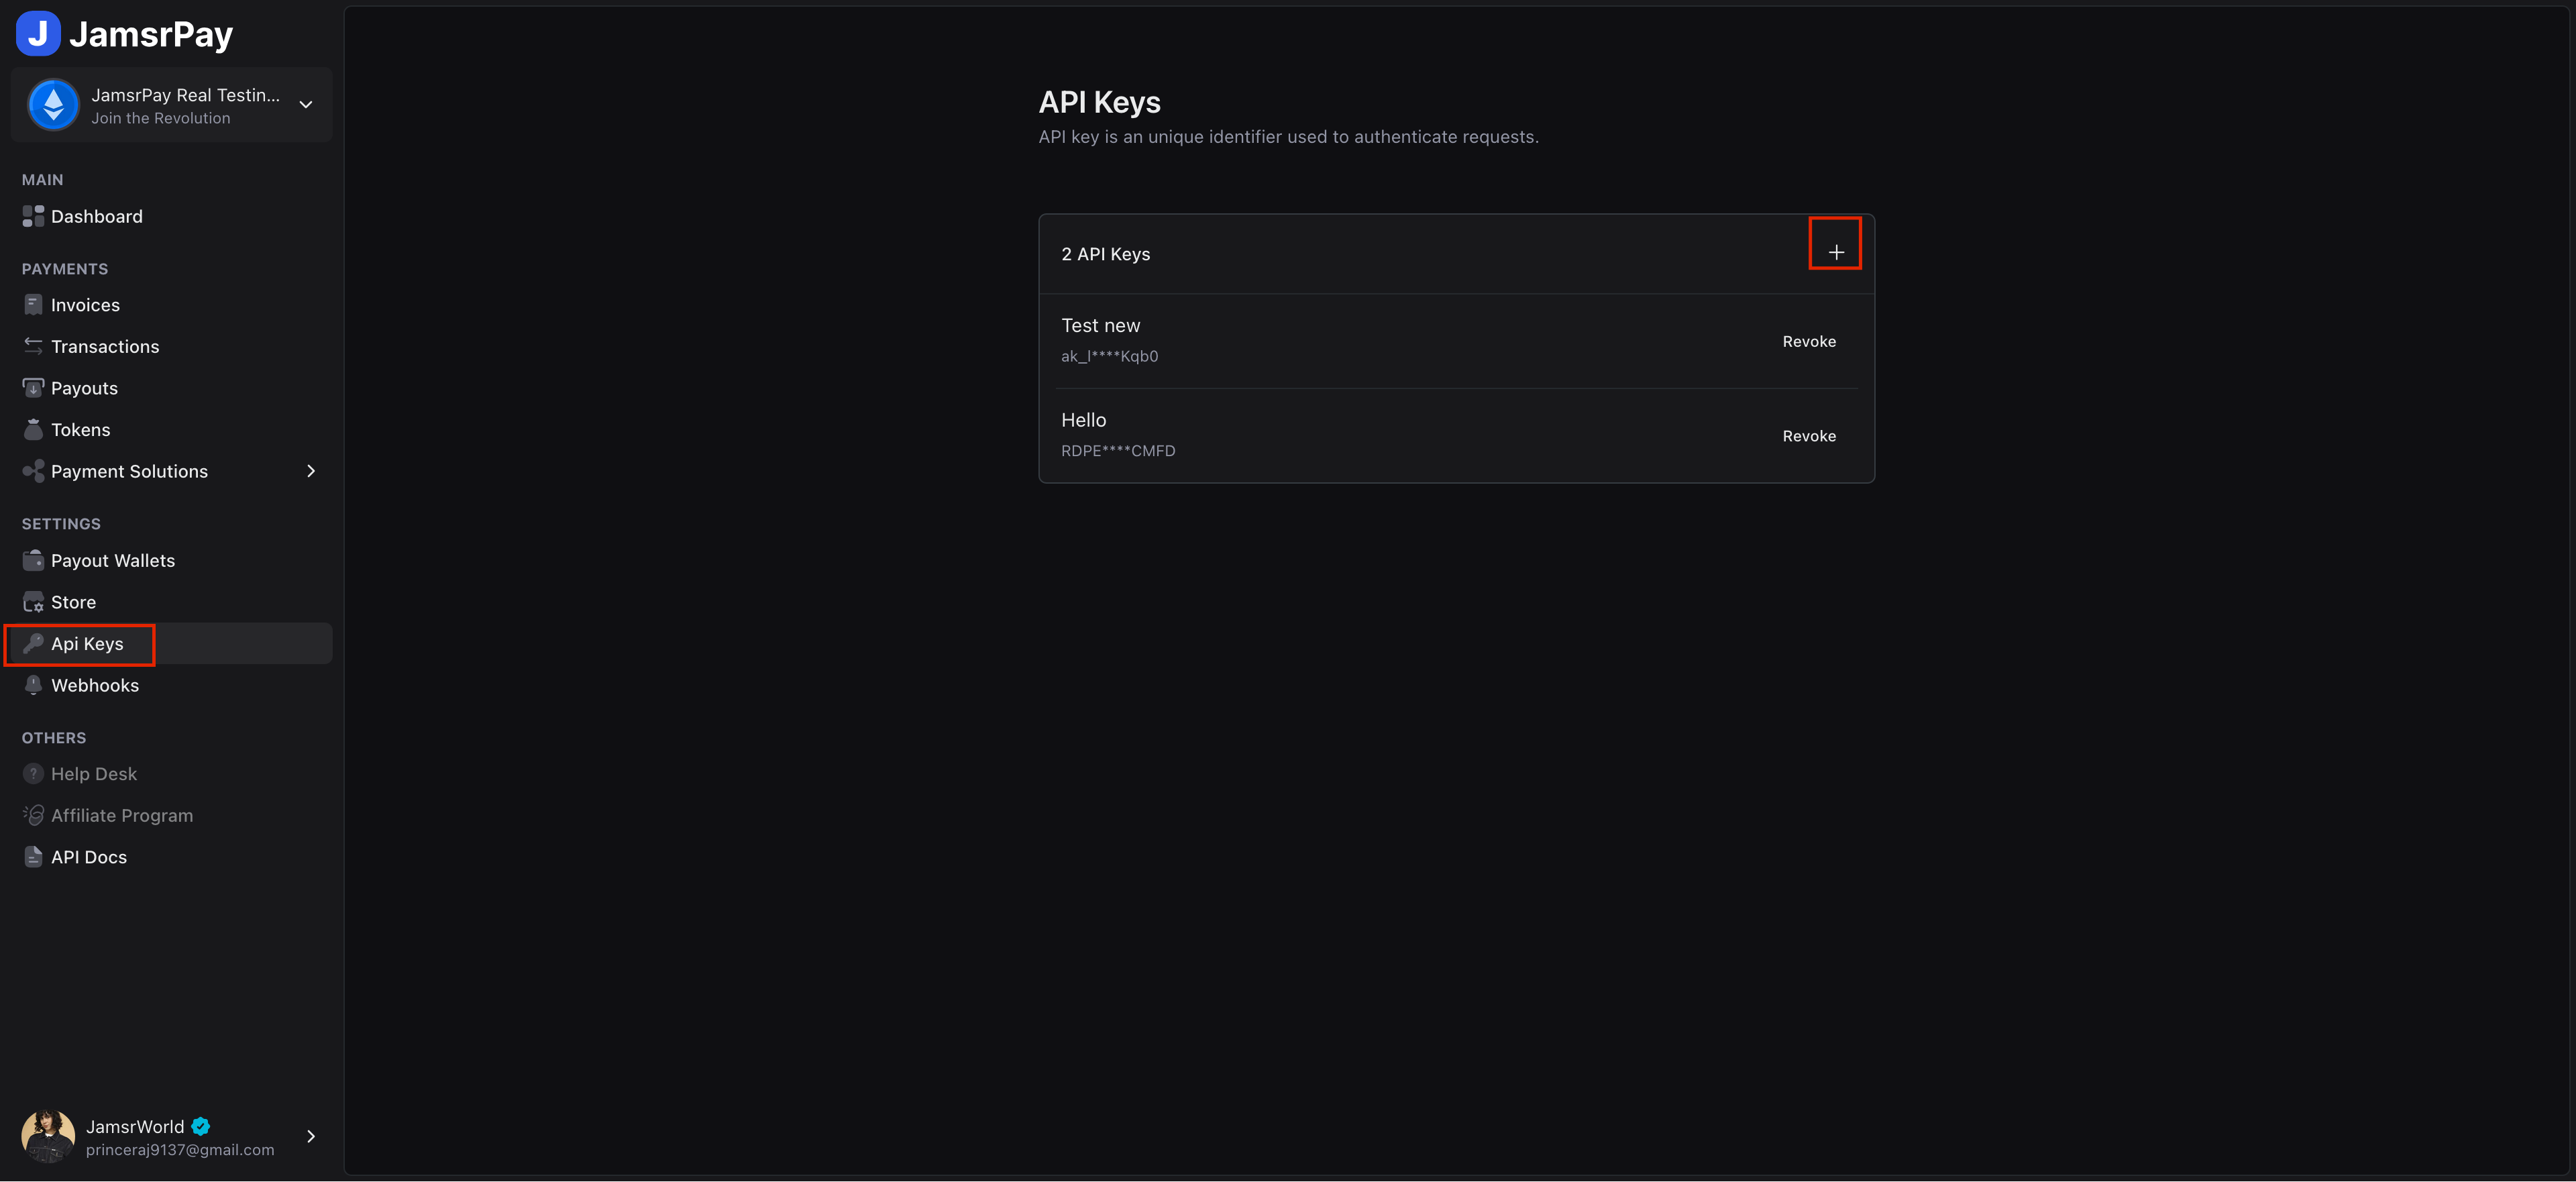Click the Dashboard grid icon
2576x1182 pixels.
point(33,216)
